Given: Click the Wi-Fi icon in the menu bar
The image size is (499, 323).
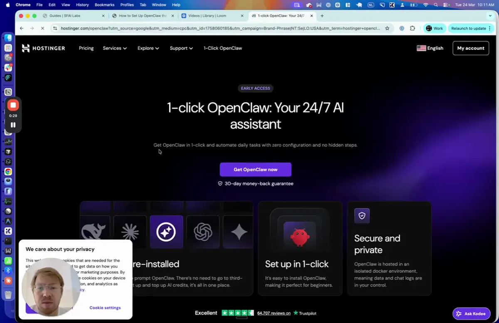Looking at the screenshot, I should point(425,5).
